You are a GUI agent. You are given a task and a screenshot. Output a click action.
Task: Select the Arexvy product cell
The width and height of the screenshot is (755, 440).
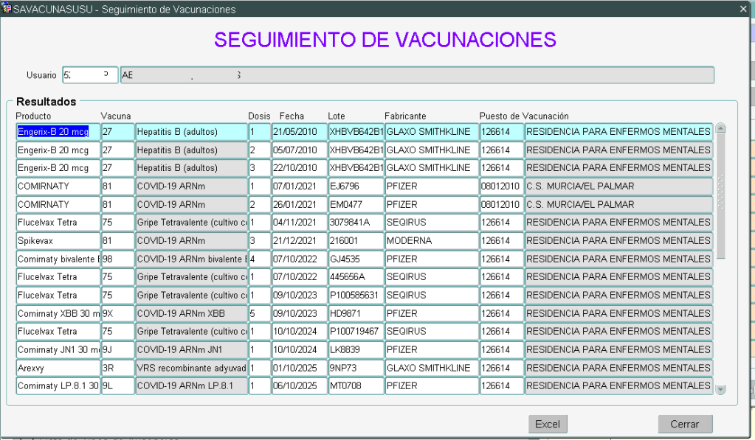[58, 367]
